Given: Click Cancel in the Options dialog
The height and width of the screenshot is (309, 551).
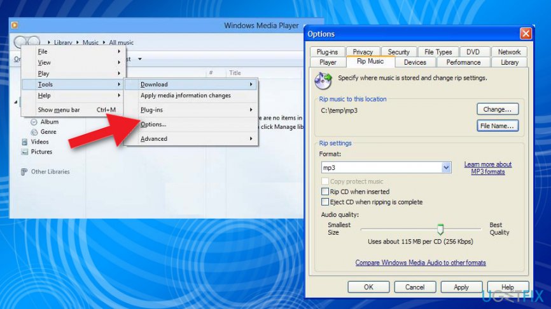Looking at the screenshot, I should (x=415, y=287).
